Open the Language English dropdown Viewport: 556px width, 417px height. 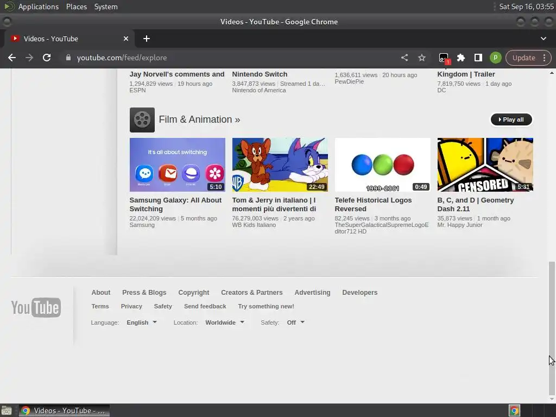142,323
